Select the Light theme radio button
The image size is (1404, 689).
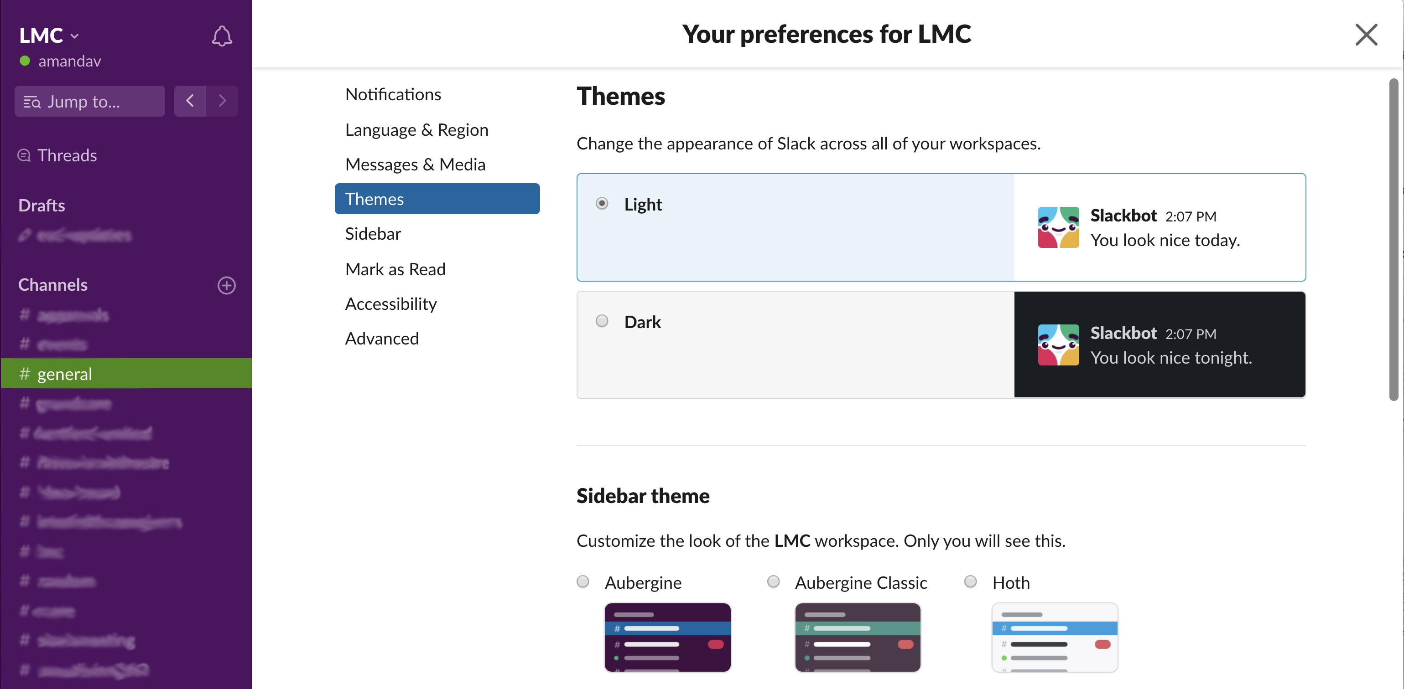pos(603,204)
